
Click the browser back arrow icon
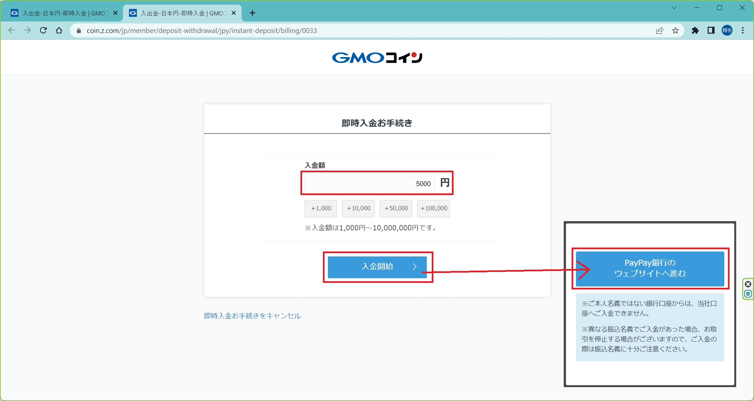[x=12, y=30]
